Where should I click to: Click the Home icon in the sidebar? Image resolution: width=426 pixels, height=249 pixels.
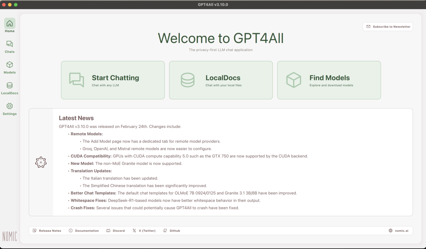(x=10, y=26)
